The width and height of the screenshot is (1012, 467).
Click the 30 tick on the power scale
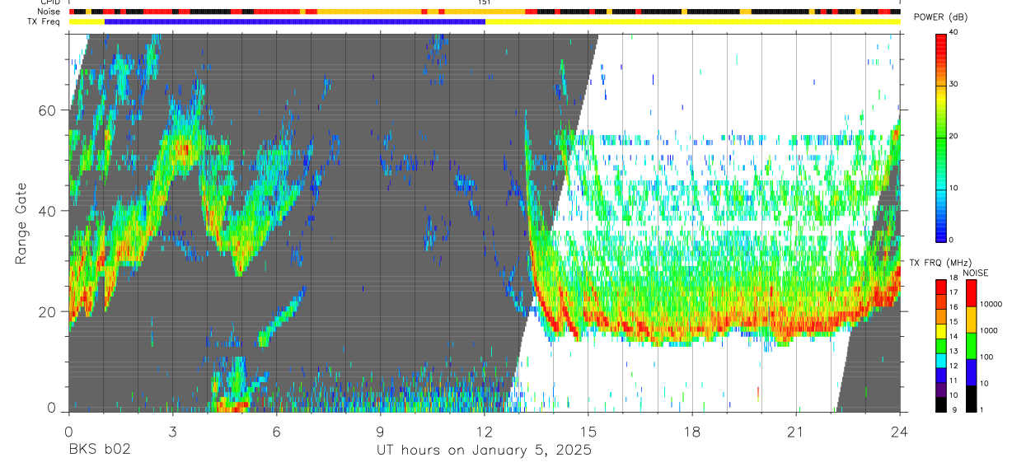[x=954, y=84]
